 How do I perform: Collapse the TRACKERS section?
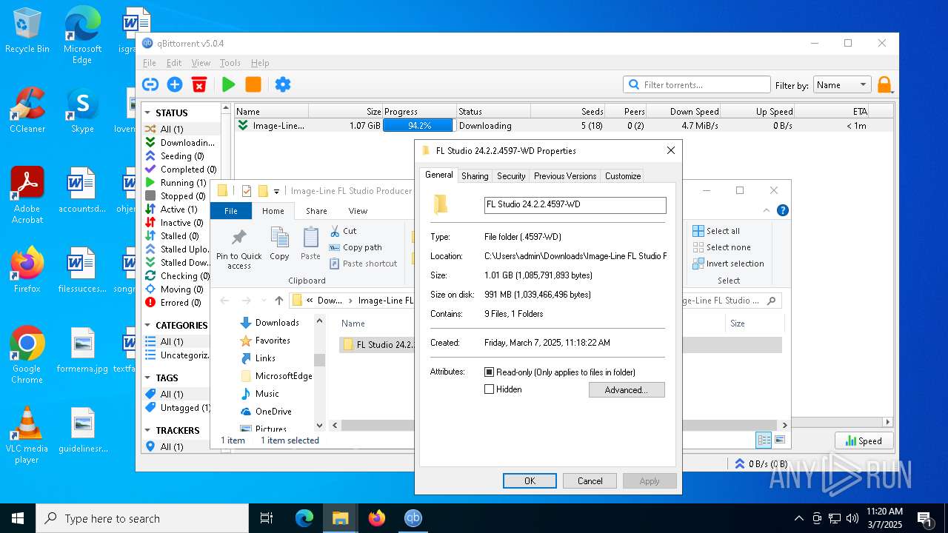pyautogui.click(x=148, y=430)
